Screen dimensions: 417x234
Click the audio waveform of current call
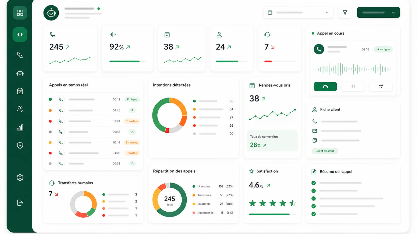(353, 69)
